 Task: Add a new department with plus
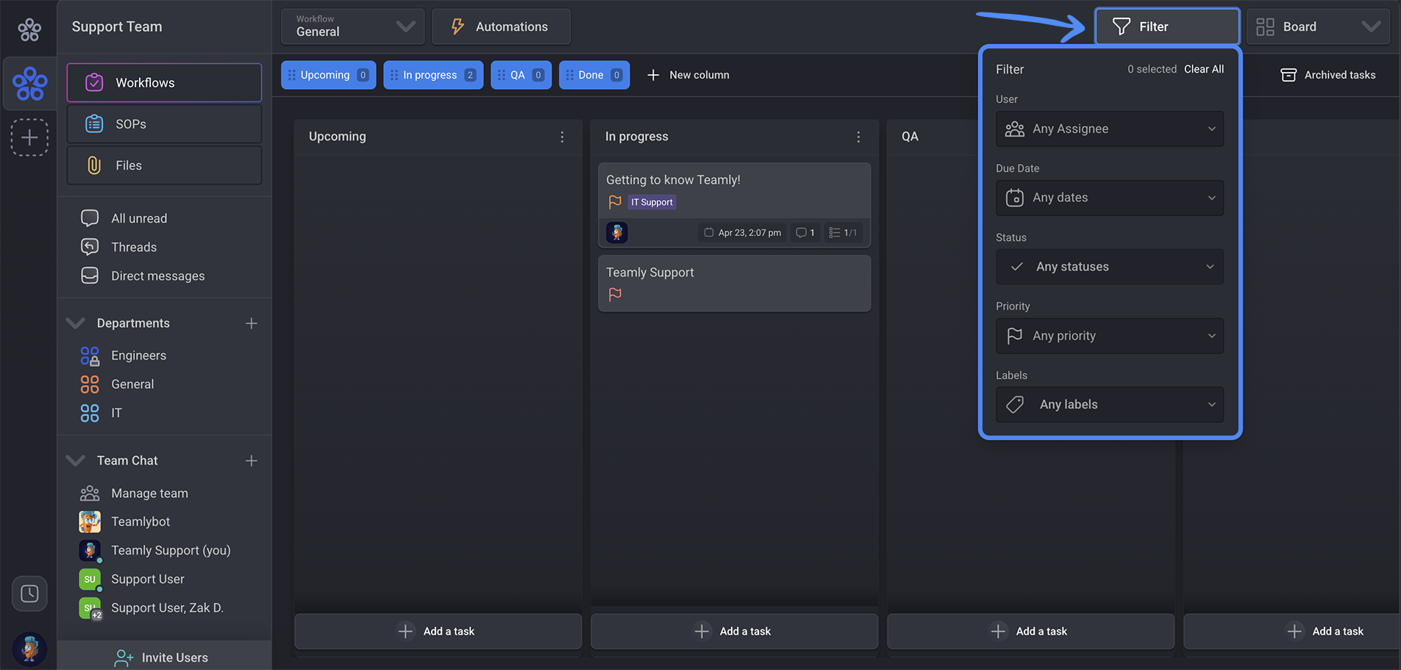coord(252,324)
